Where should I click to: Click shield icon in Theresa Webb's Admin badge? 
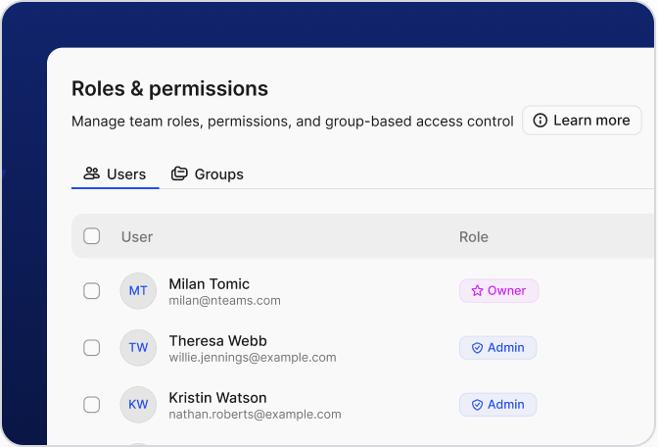pyautogui.click(x=477, y=348)
